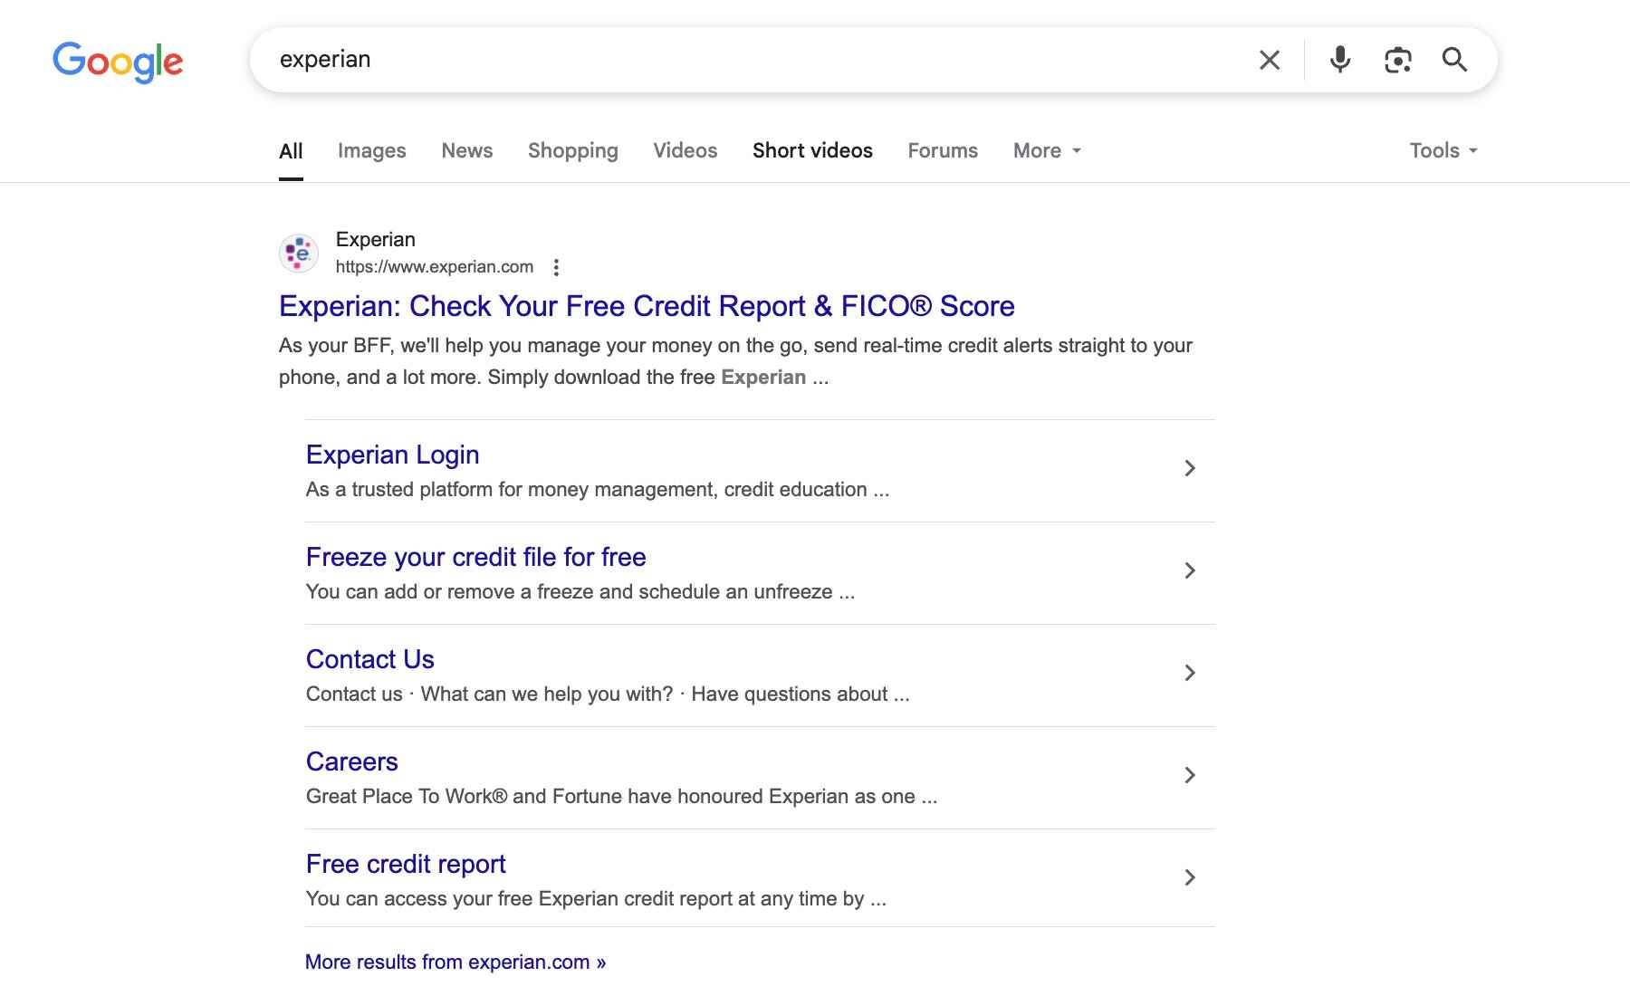Open three-dot menu next to experian.com URL
Viewport: 1630px width, 996px height.
point(556,267)
